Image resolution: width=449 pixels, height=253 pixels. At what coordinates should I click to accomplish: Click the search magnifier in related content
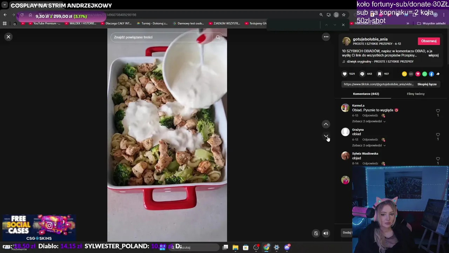(218, 37)
